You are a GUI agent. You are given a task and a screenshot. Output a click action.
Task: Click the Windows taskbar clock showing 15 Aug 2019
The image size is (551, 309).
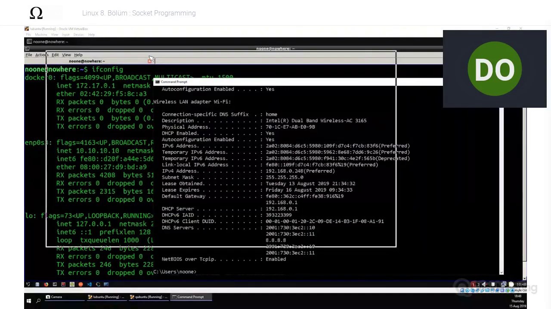[x=518, y=301]
